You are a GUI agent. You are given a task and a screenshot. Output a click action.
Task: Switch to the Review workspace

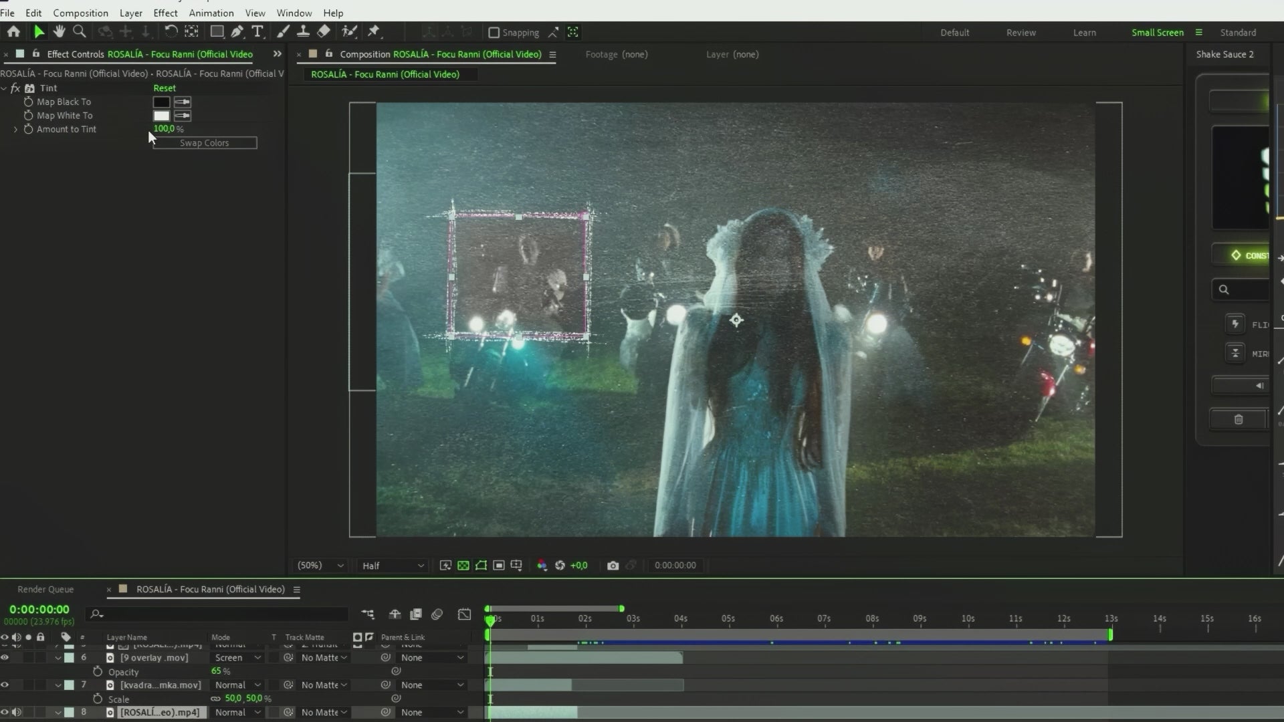point(1021,32)
